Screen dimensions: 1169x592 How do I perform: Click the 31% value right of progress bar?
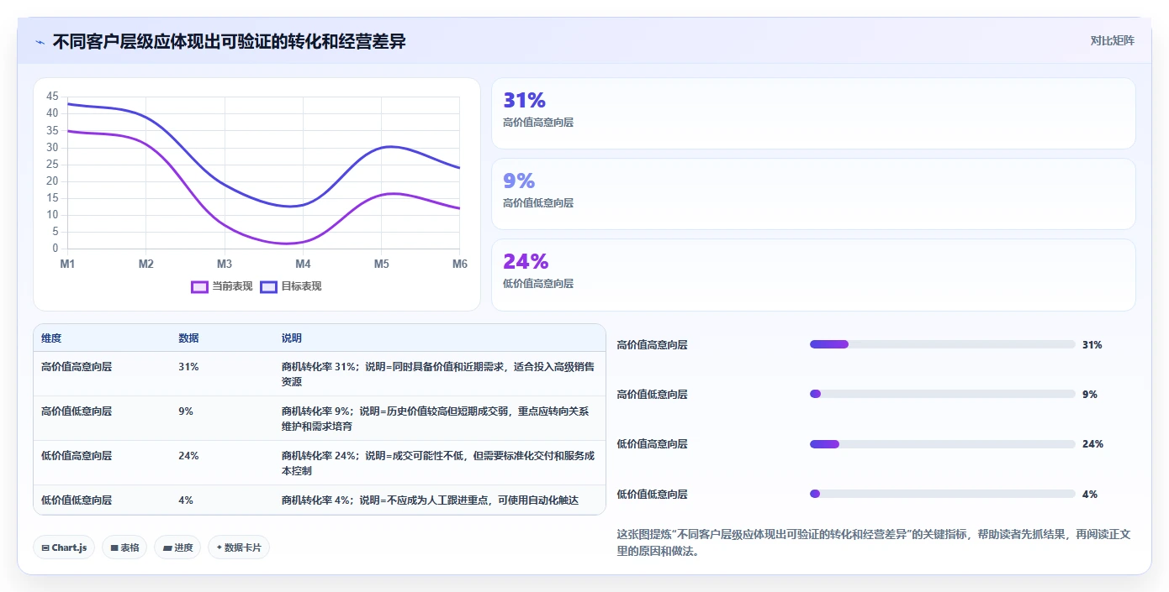point(1092,345)
